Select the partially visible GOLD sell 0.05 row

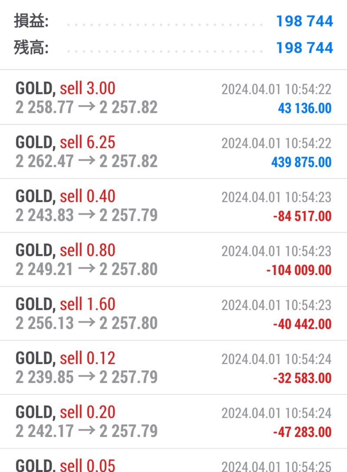coord(173,460)
